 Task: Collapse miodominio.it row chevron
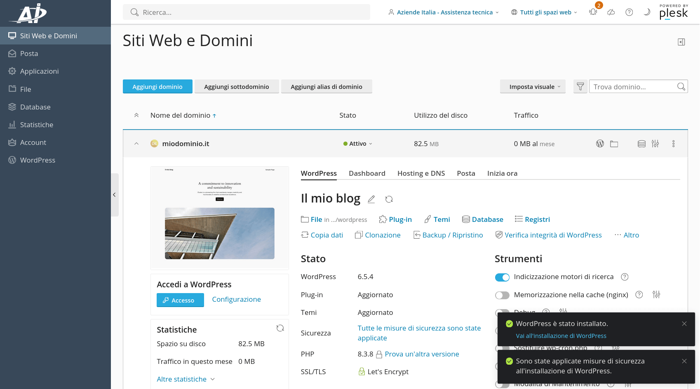(x=136, y=144)
